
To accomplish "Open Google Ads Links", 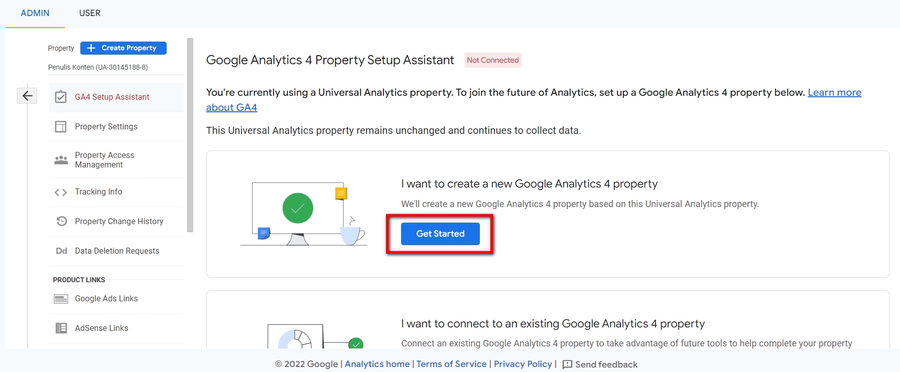I will [116, 299].
